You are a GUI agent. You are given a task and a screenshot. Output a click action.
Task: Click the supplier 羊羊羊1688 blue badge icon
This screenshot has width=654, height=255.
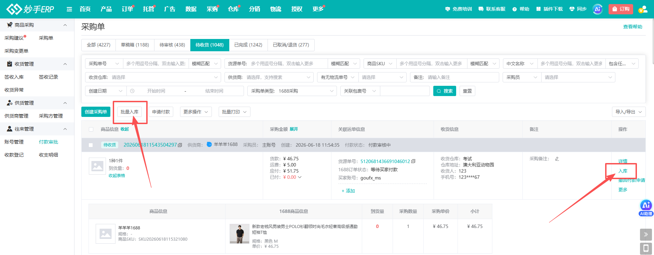(x=209, y=145)
